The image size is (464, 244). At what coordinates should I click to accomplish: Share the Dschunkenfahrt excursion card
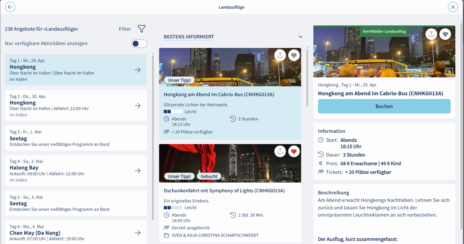click(280, 151)
